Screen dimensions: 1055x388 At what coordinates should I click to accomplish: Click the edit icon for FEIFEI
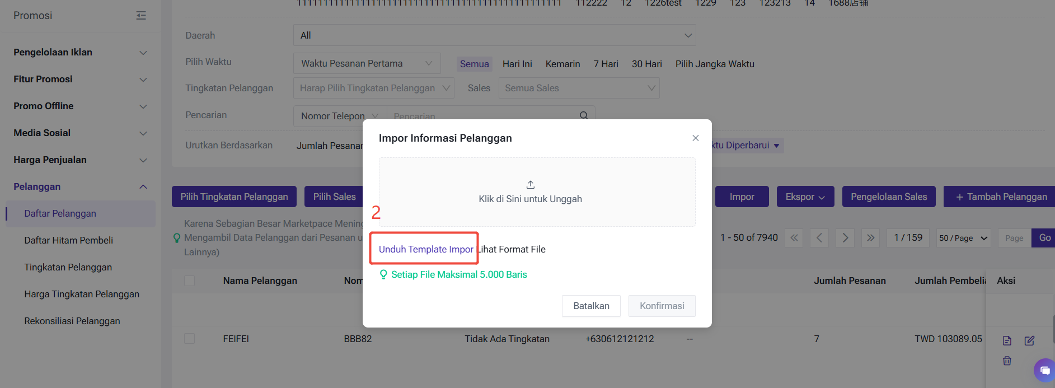pos(1029,340)
